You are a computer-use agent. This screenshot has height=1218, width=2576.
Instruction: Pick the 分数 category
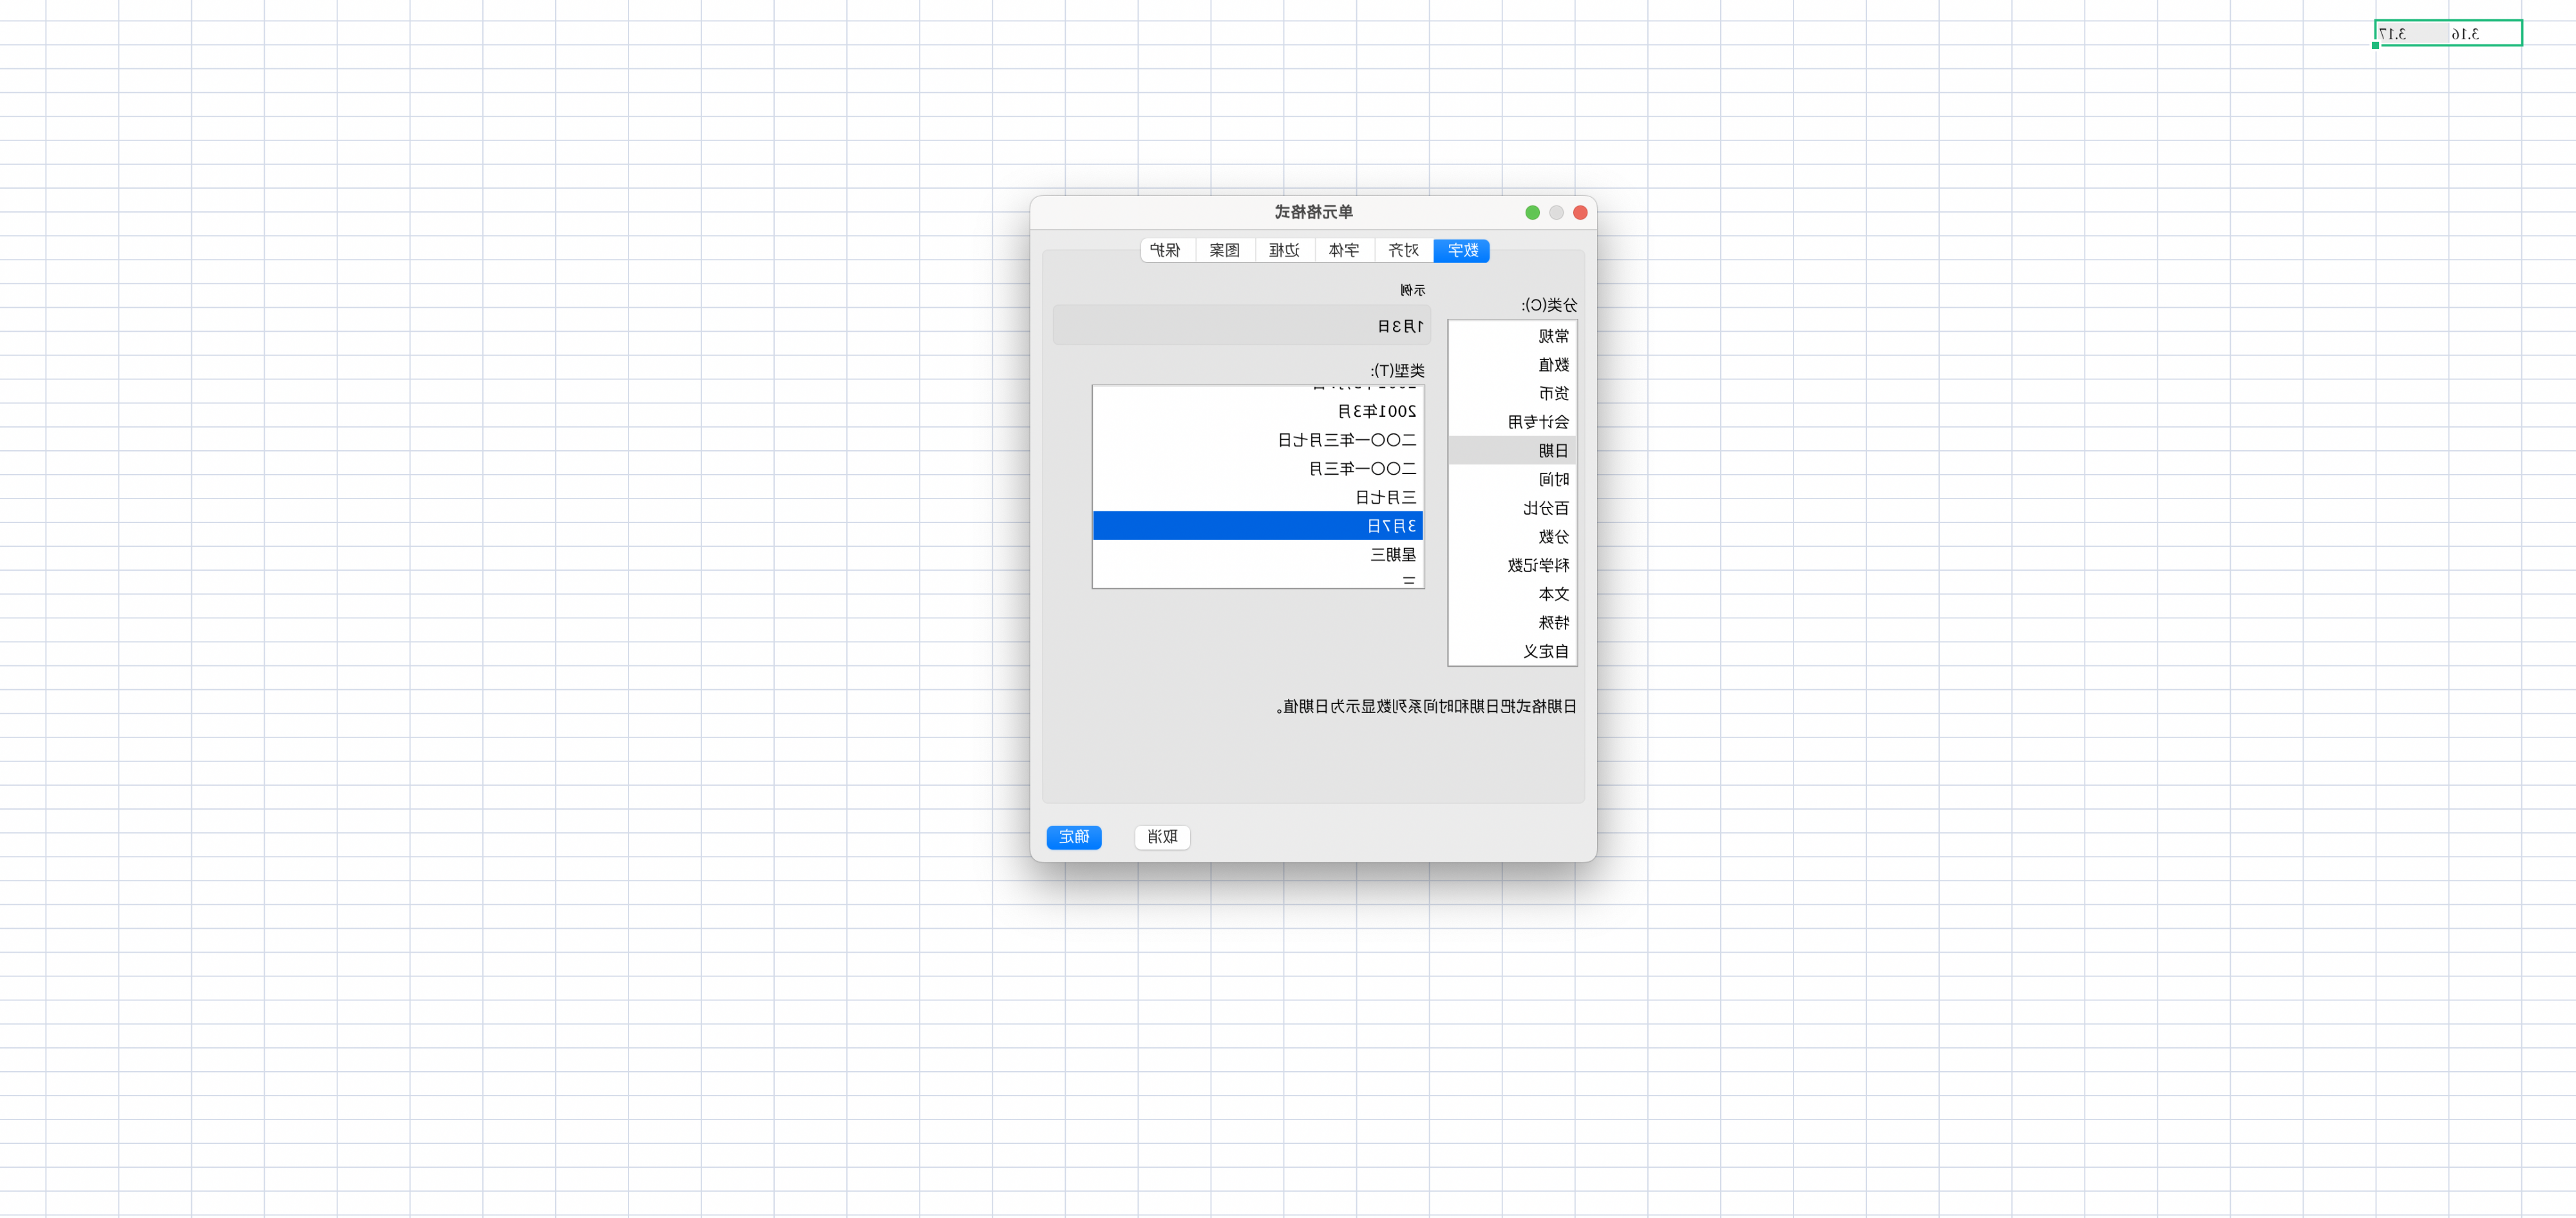(1512, 537)
